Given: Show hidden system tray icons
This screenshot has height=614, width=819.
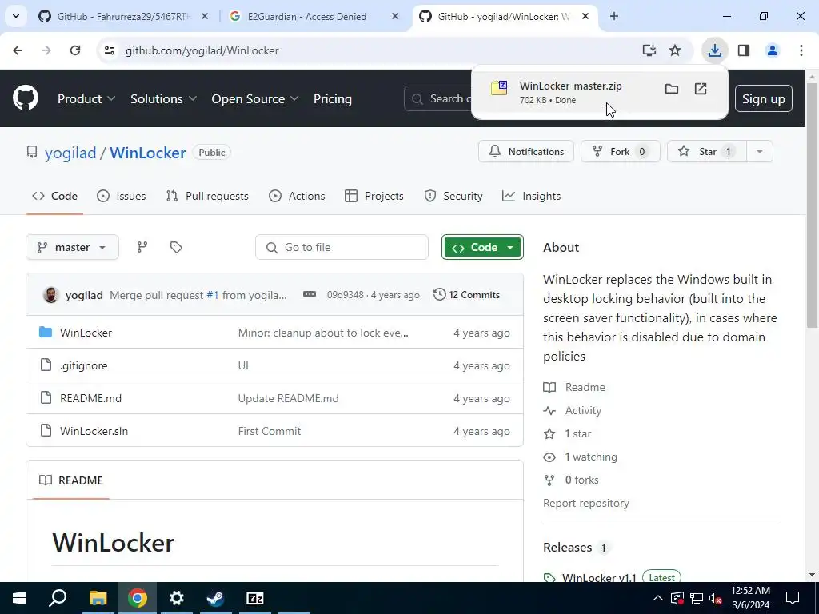Looking at the screenshot, I should click(658, 598).
